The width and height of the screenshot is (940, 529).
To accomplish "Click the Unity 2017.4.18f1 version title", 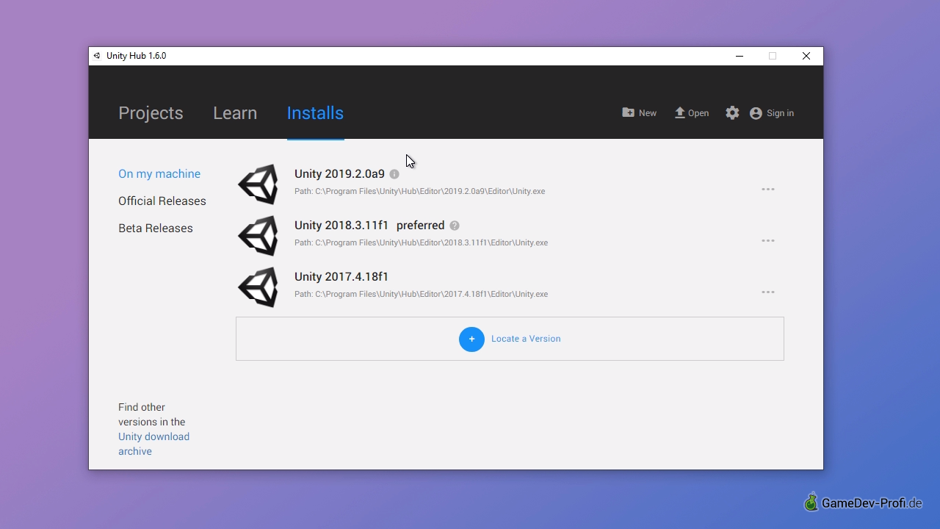I will coord(341,277).
